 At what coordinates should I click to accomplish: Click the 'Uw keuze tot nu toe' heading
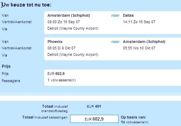26,5
